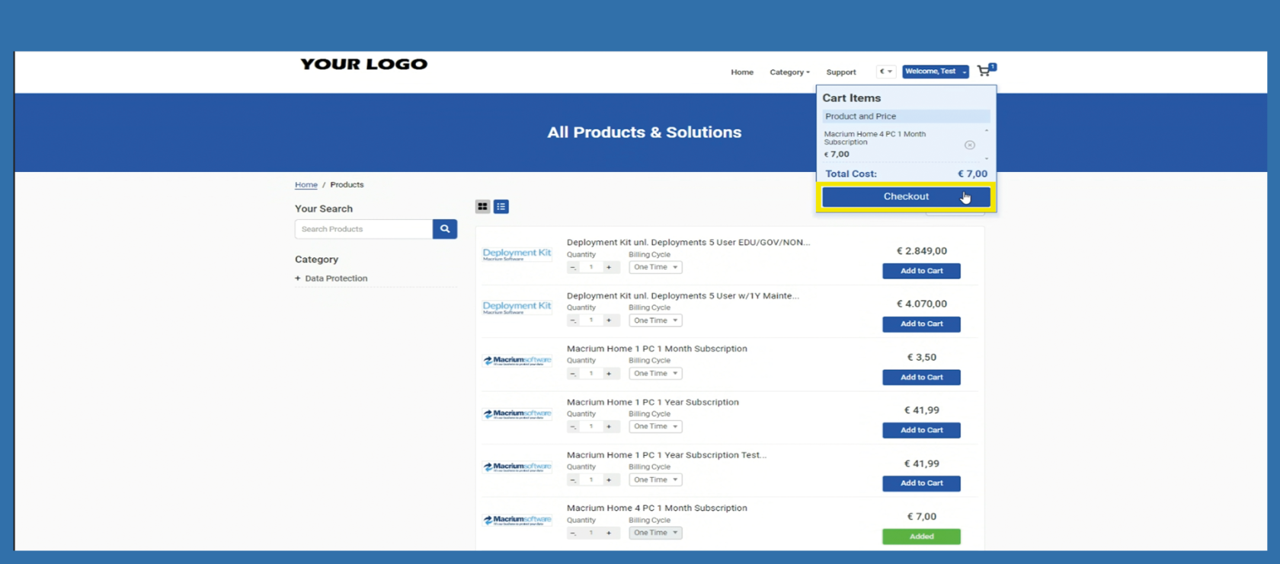
Task: Click the search magnifier button
Action: (x=445, y=229)
